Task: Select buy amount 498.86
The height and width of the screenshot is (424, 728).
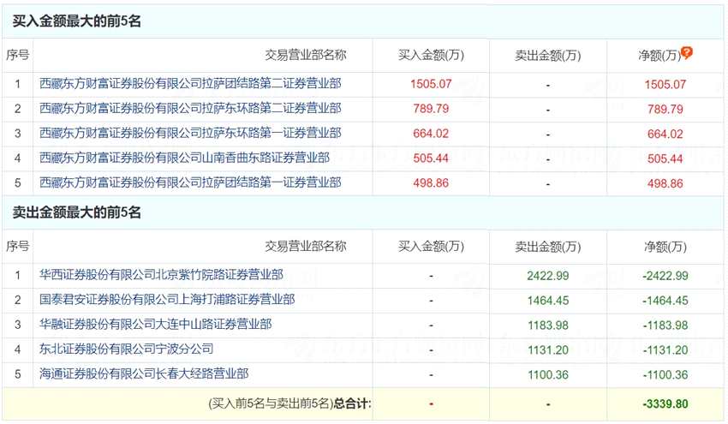Action: tap(431, 183)
